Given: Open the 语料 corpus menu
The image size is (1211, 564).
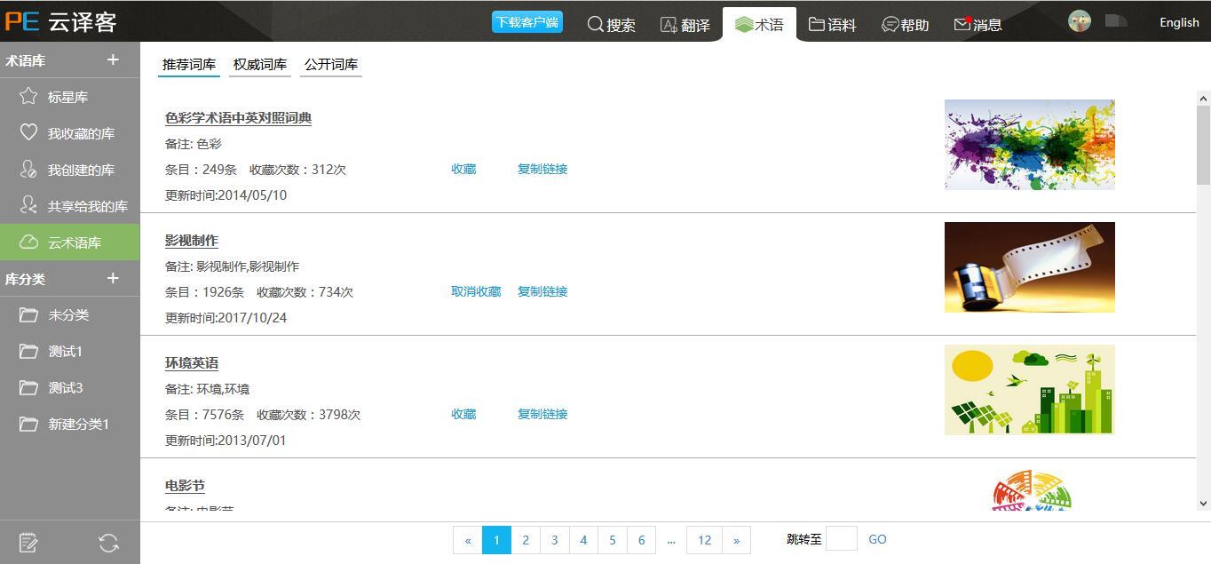Looking at the screenshot, I should (832, 25).
